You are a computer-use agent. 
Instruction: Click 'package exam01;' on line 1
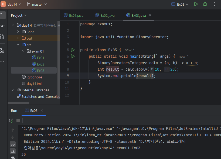pyautogui.click(x=96, y=24)
